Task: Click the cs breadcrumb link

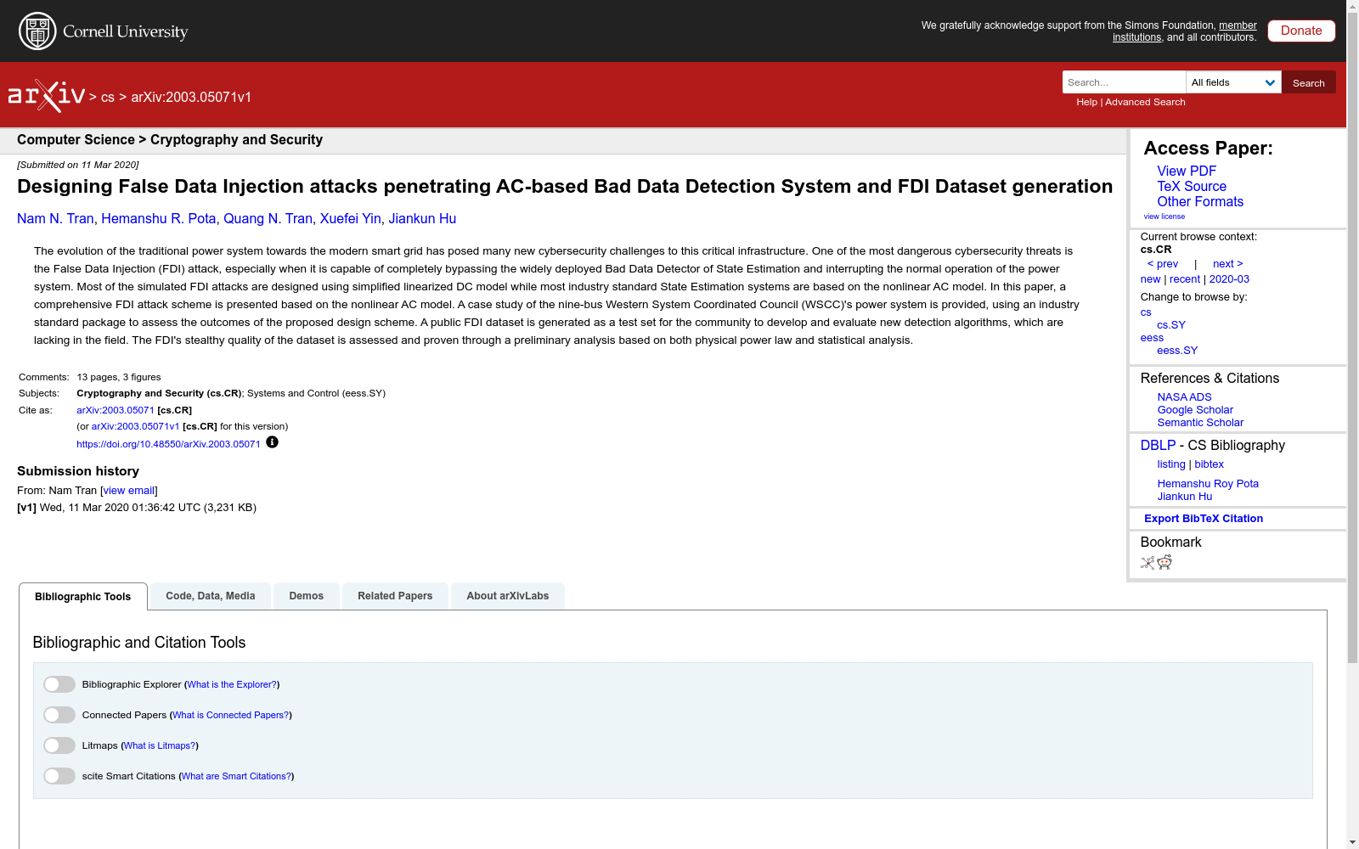Action: [108, 97]
